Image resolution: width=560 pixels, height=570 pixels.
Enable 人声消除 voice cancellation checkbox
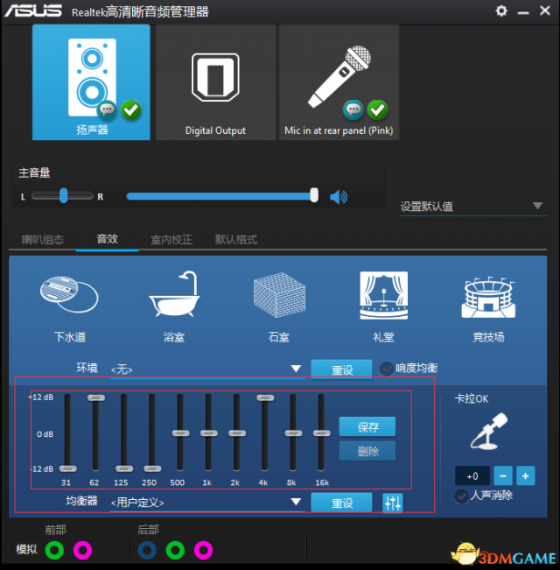(x=461, y=496)
